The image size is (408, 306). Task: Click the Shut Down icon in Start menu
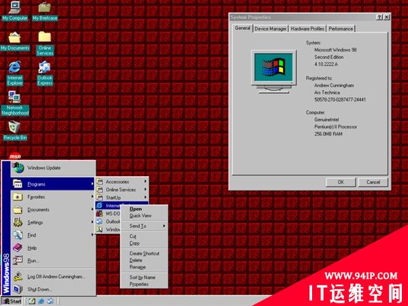click(x=18, y=289)
